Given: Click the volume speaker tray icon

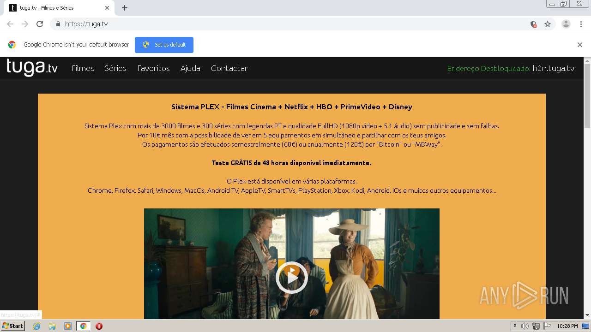Looking at the screenshot, I should click(x=525, y=326).
